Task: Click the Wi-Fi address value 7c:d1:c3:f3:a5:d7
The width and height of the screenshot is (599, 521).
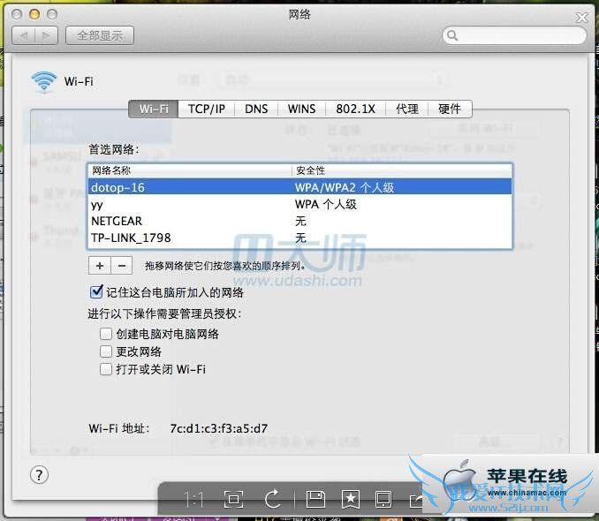Action: [x=219, y=428]
